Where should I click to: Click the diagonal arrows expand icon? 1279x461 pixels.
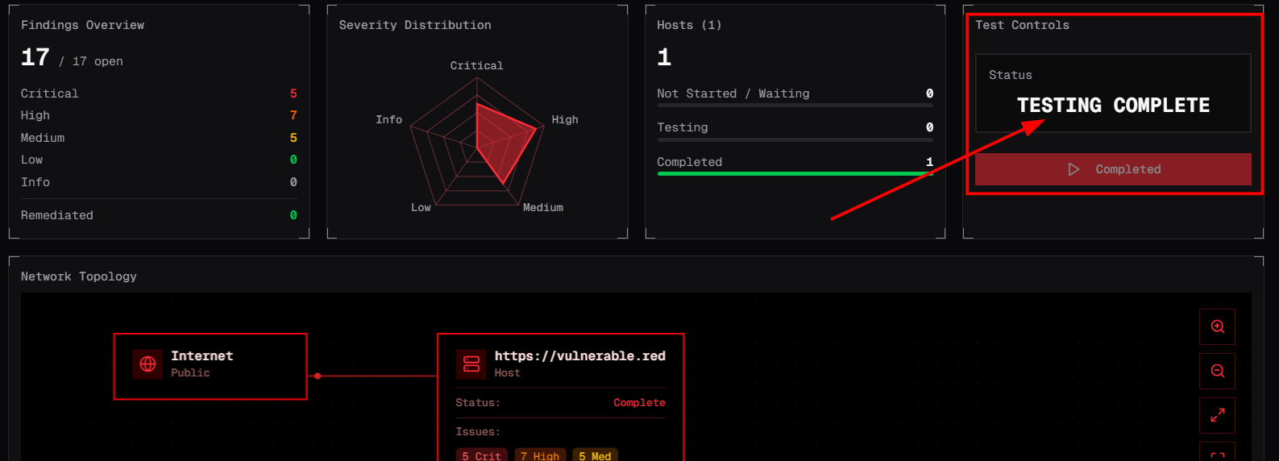[x=1217, y=415]
